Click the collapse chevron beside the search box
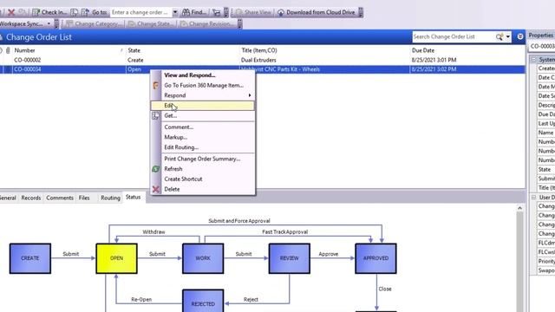555x312 pixels. tap(520, 36)
